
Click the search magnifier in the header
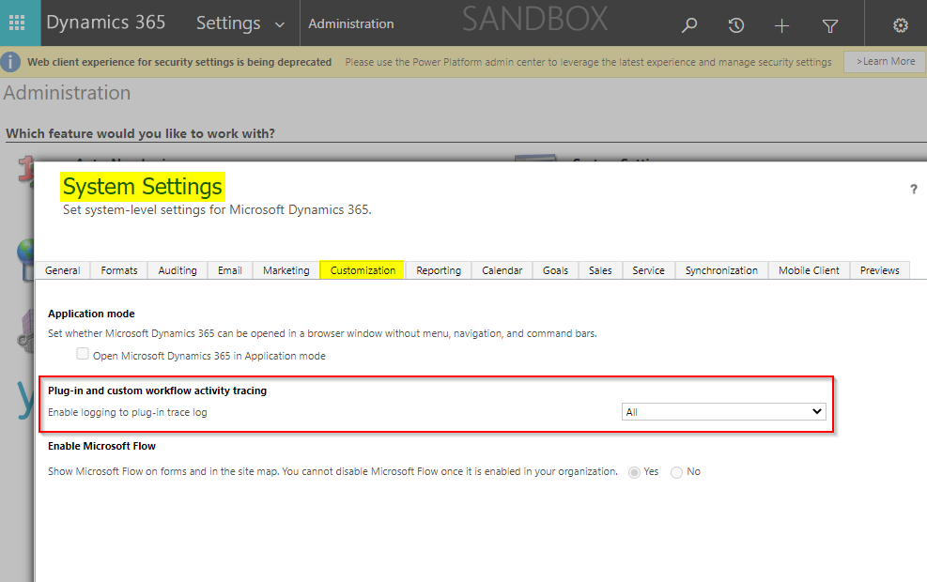click(x=689, y=25)
